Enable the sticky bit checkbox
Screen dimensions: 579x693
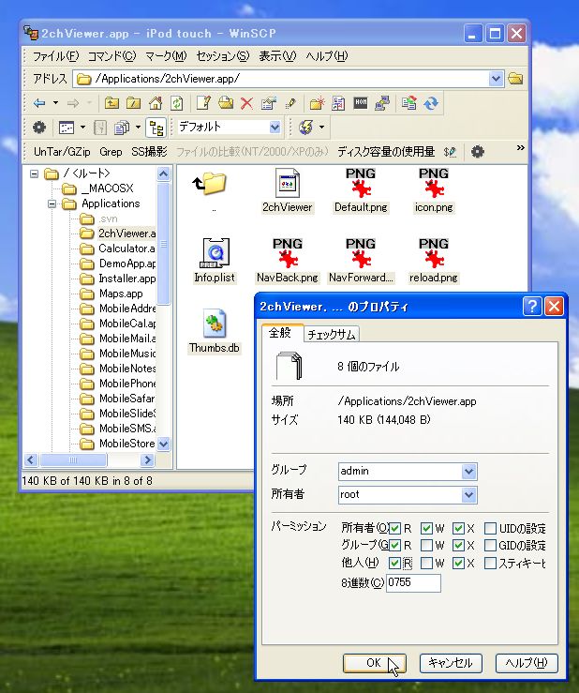coord(490,563)
